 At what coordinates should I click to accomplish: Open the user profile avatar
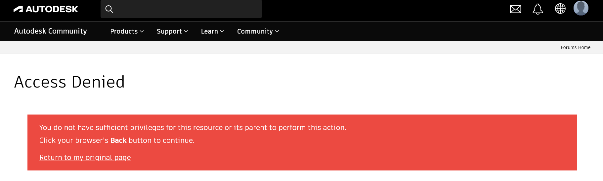point(581,8)
